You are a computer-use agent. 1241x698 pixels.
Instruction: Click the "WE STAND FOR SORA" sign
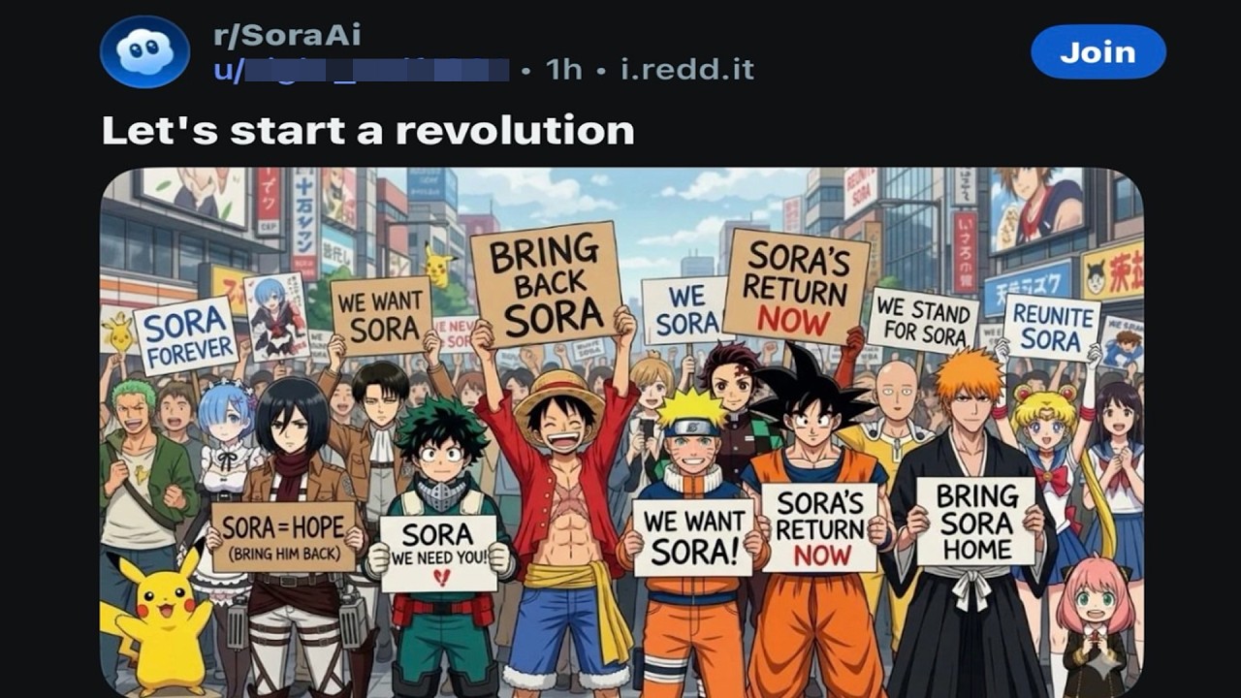tap(922, 321)
